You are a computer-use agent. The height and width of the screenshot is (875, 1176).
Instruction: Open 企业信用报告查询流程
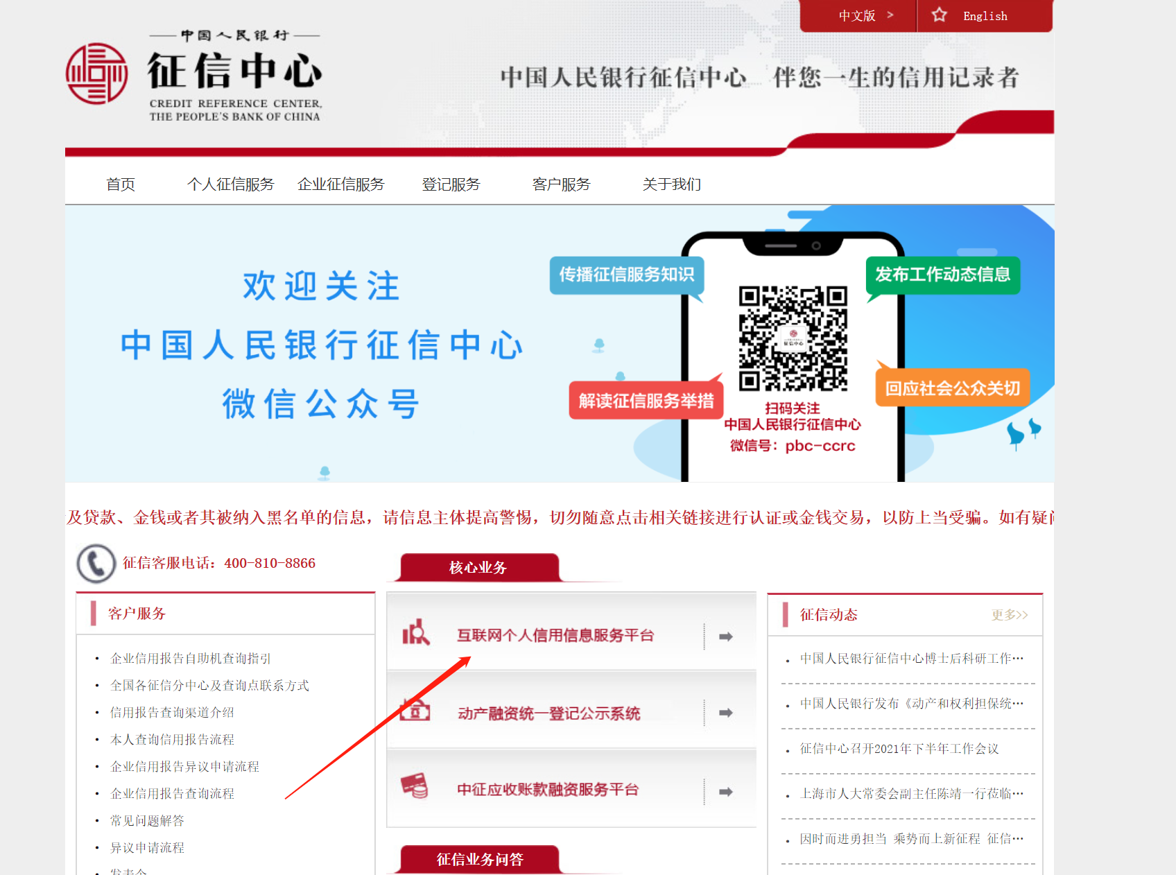[x=172, y=794]
